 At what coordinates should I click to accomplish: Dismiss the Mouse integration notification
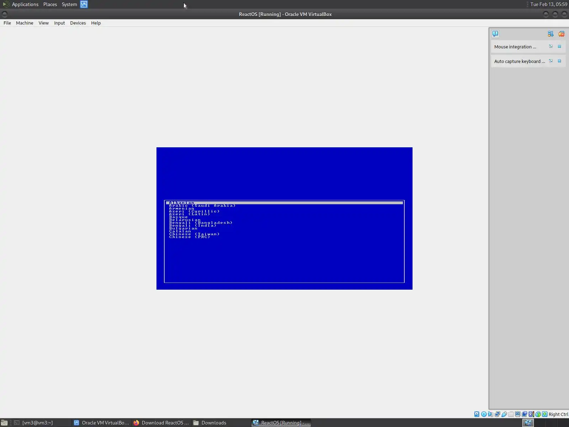click(x=559, y=47)
